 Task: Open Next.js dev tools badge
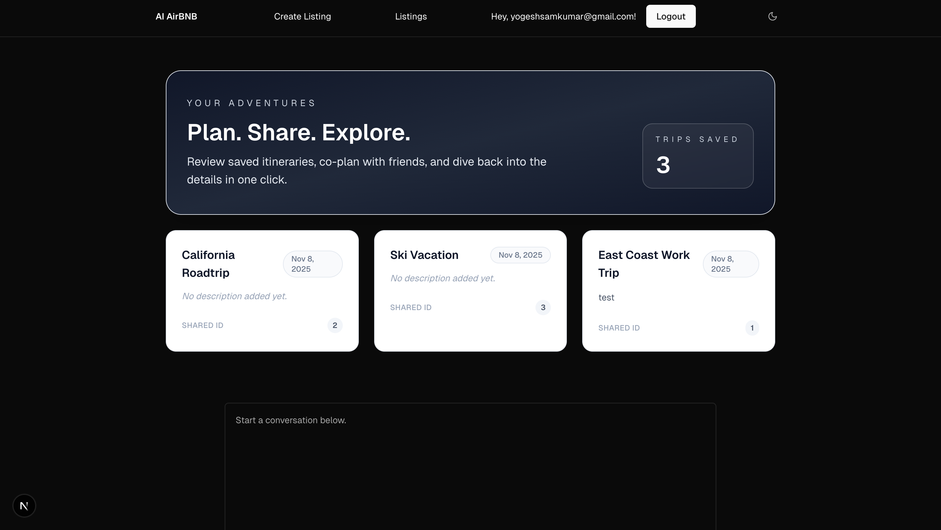[x=24, y=506]
